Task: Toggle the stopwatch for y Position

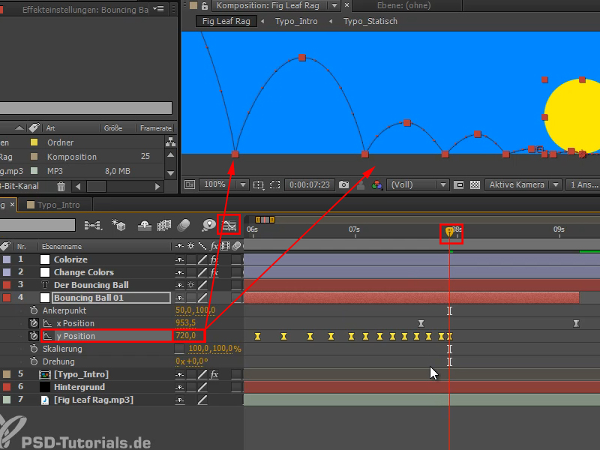Action: [x=34, y=336]
